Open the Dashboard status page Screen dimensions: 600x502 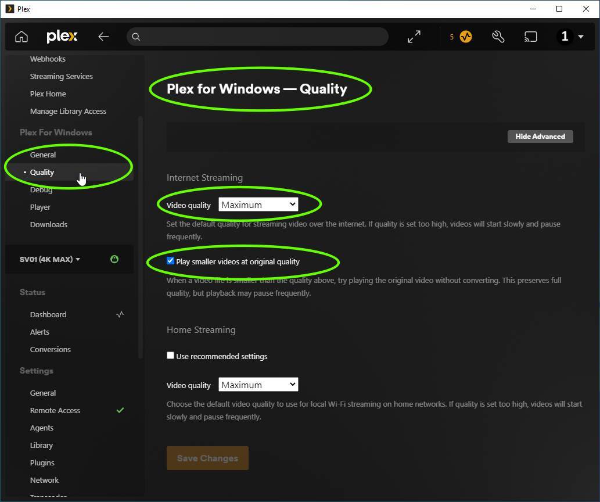(x=48, y=314)
